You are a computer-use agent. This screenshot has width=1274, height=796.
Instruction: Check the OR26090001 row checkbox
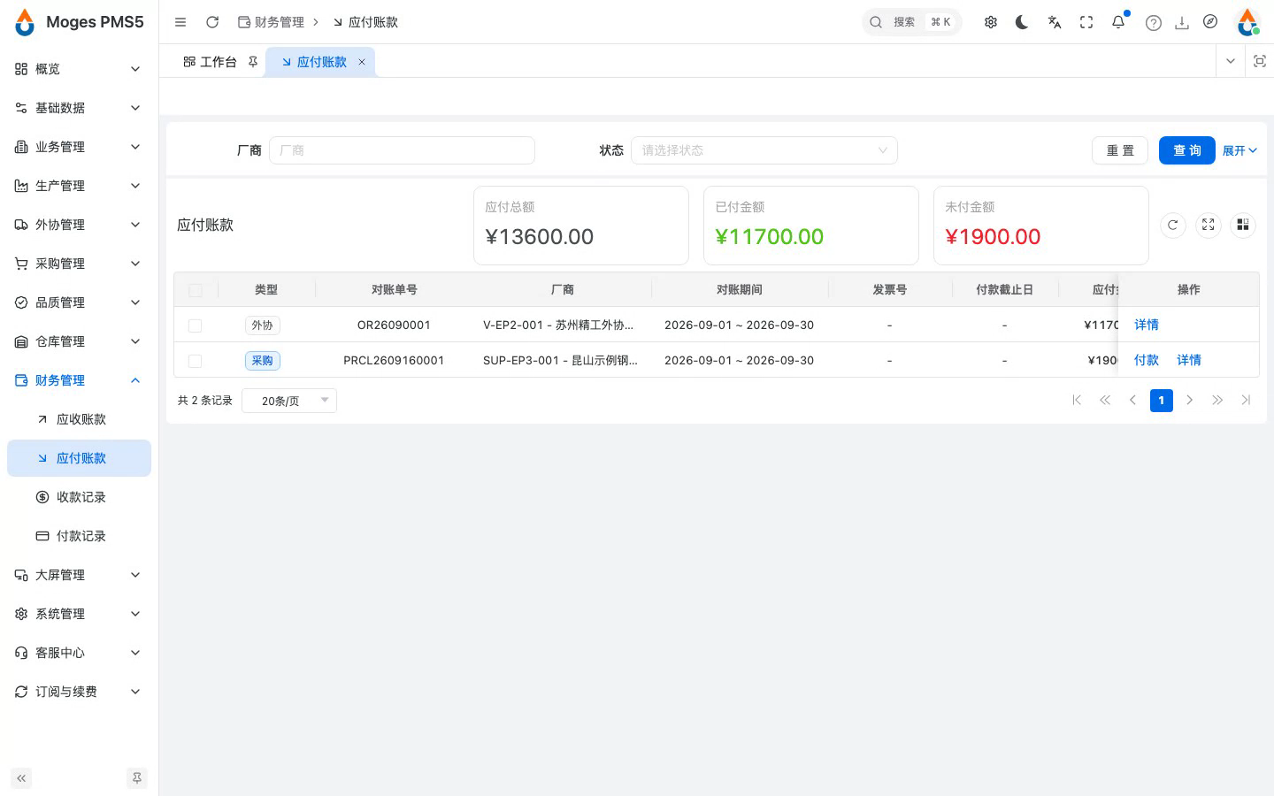tap(196, 325)
